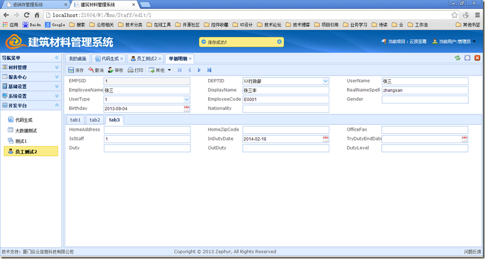Open the UserType dropdown arrow
The height and width of the screenshot is (259, 485).
[x=187, y=99]
